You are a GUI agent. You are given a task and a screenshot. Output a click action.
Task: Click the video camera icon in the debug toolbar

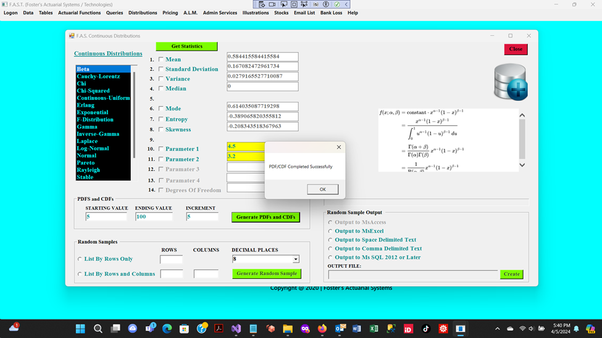pos(272,4)
